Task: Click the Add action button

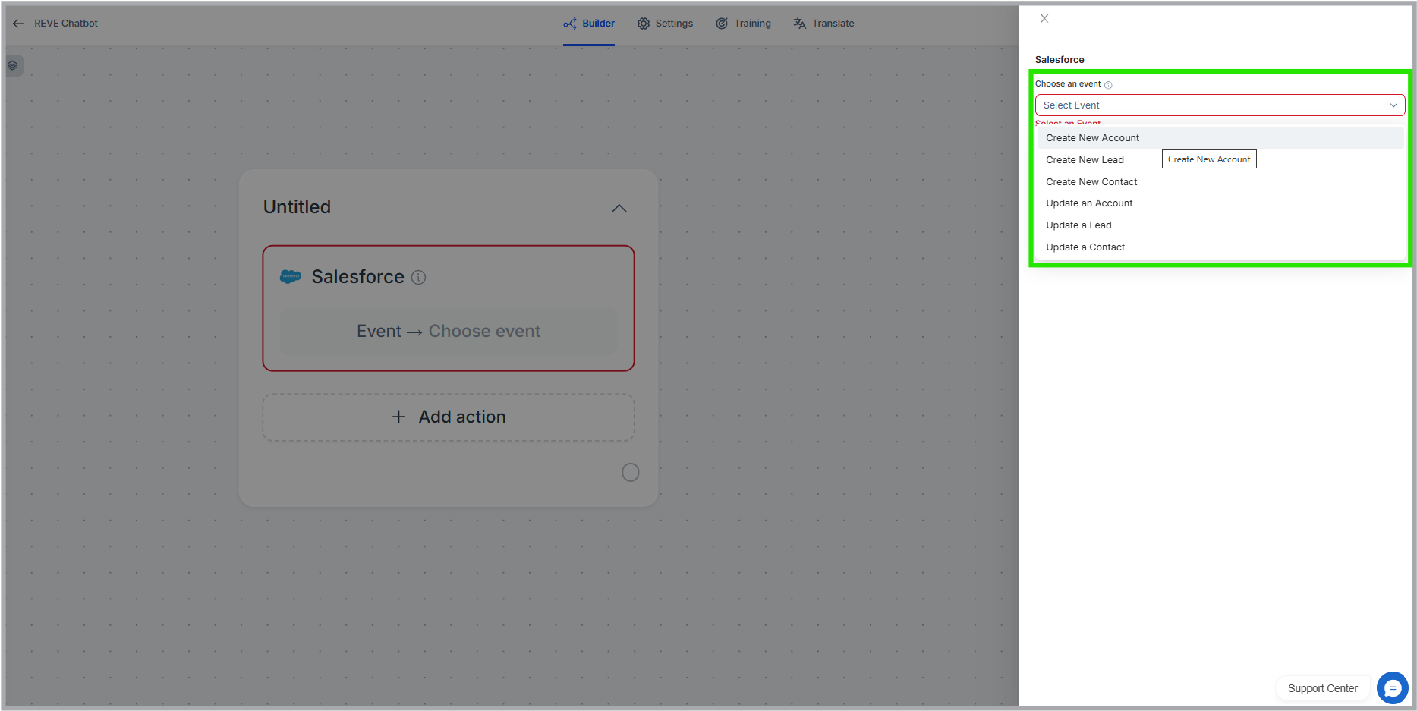Action: [x=449, y=417]
